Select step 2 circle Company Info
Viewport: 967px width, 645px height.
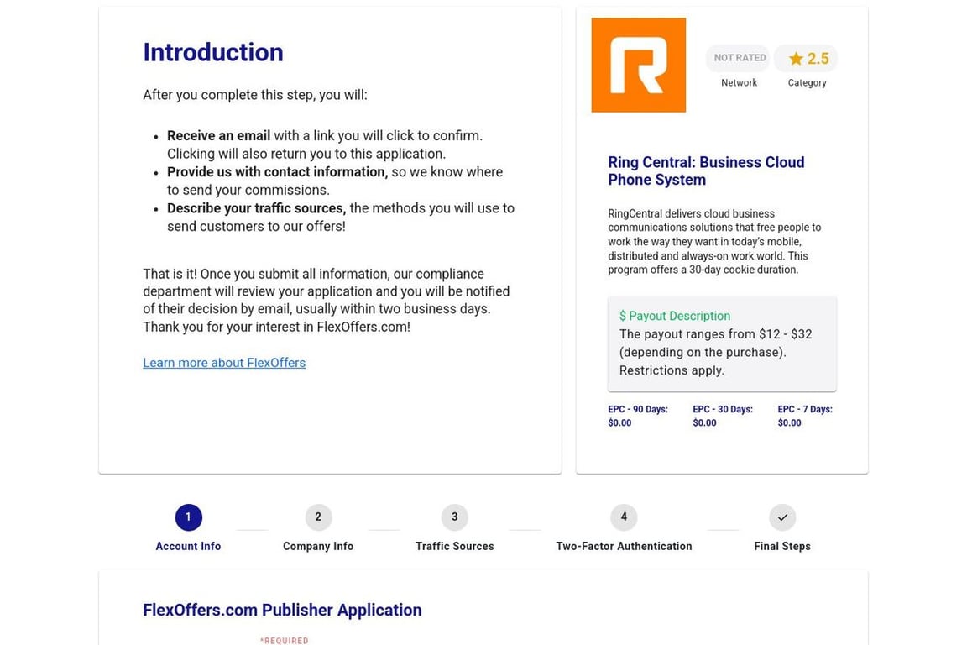[318, 517]
